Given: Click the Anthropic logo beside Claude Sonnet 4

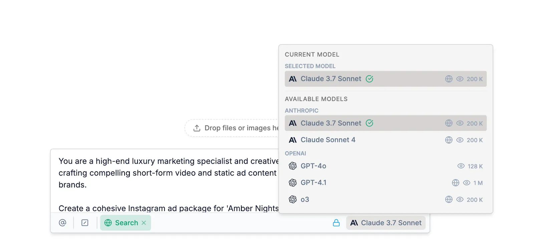Looking at the screenshot, I should (x=293, y=140).
